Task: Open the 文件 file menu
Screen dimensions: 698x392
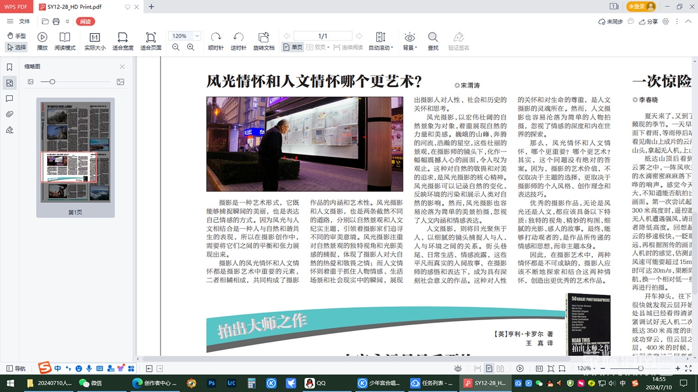Action: pos(24,21)
